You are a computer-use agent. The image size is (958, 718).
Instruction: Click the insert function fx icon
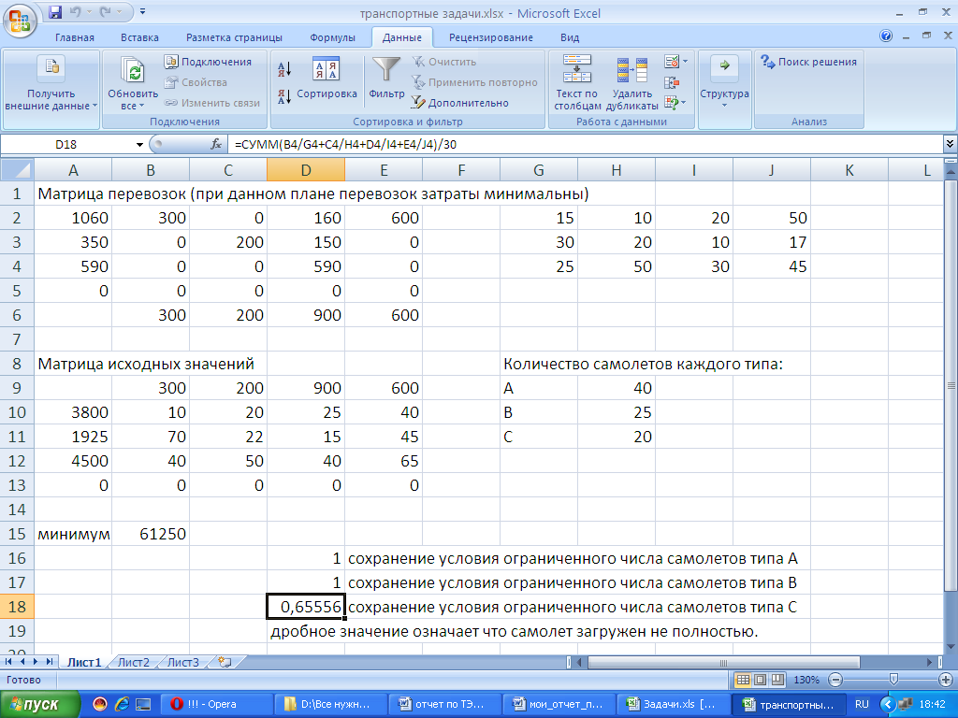[x=216, y=145]
